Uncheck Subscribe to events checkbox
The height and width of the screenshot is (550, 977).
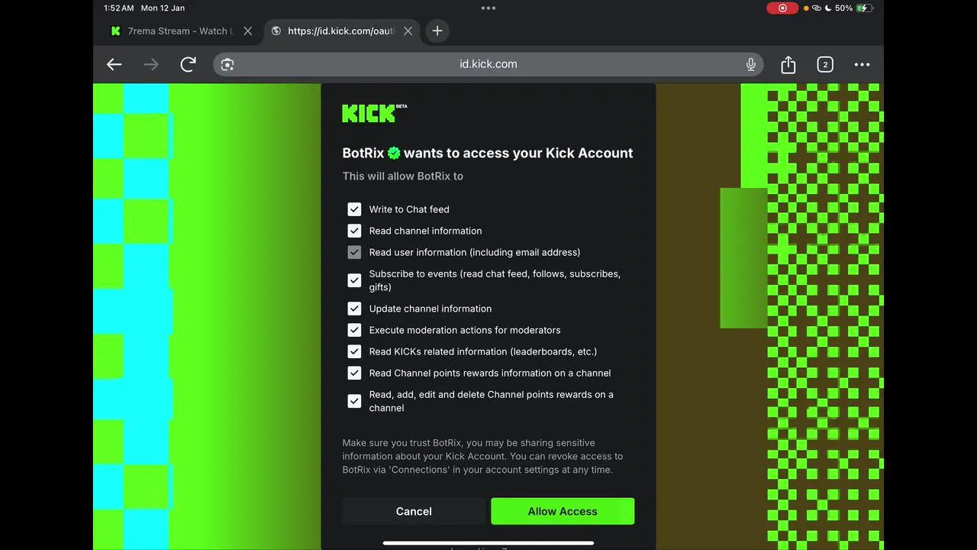(354, 280)
